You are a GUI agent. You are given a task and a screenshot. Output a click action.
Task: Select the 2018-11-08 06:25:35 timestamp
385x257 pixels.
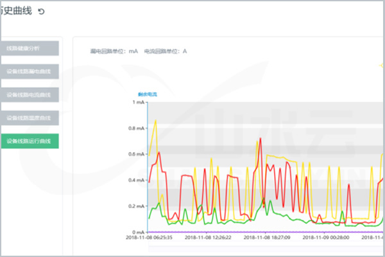click(x=150, y=238)
